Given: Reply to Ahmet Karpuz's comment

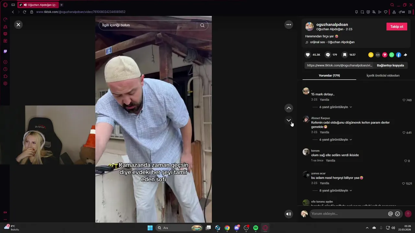Looking at the screenshot, I should click(324, 132).
